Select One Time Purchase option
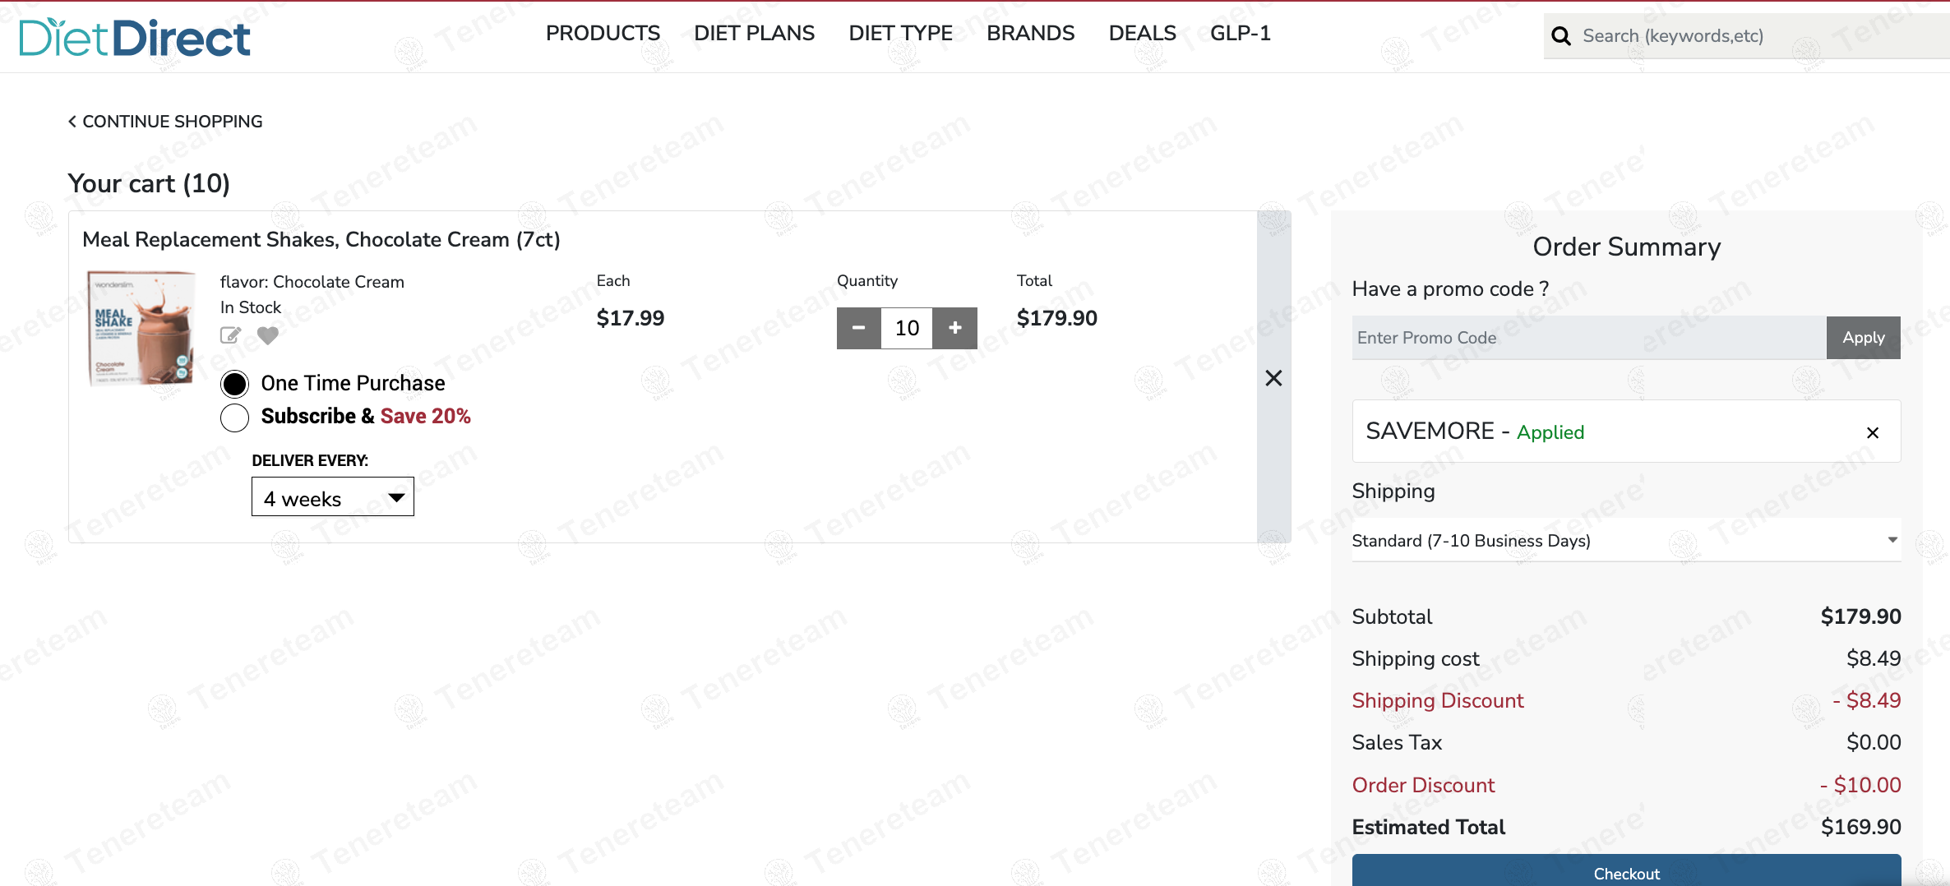 [x=235, y=384]
